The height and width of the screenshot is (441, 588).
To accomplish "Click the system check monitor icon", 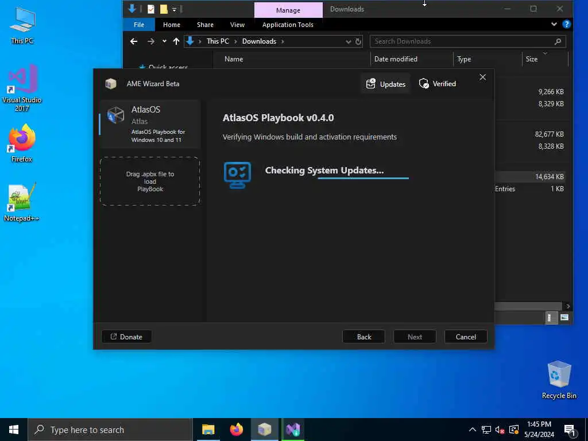I will pyautogui.click(x=237, y=175).
